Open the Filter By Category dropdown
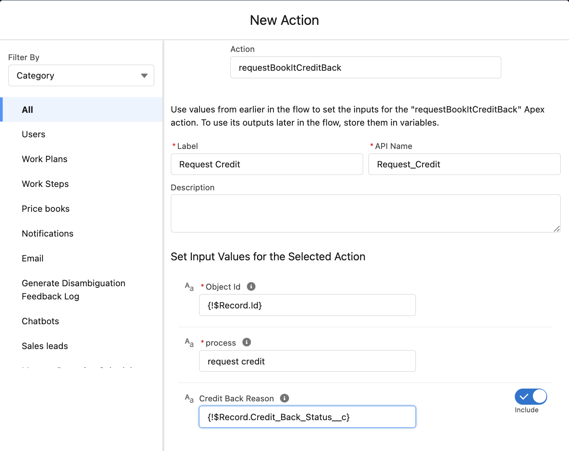The height and width of the screenshot is (451, 569). [81, 76]
